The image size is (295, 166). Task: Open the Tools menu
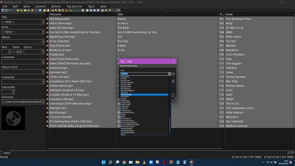91,6
